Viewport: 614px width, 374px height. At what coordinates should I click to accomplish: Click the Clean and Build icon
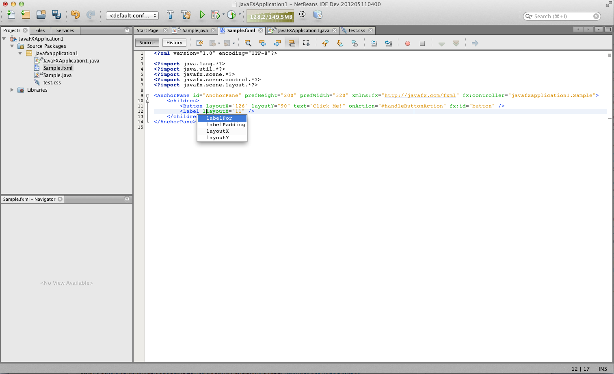click(186, 15)
